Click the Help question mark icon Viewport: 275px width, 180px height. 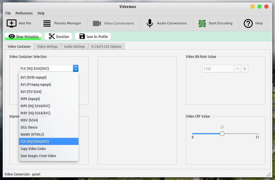(248, 23)
